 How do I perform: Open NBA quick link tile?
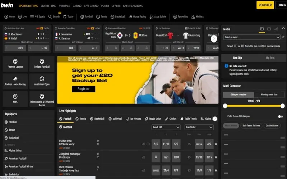15,99
